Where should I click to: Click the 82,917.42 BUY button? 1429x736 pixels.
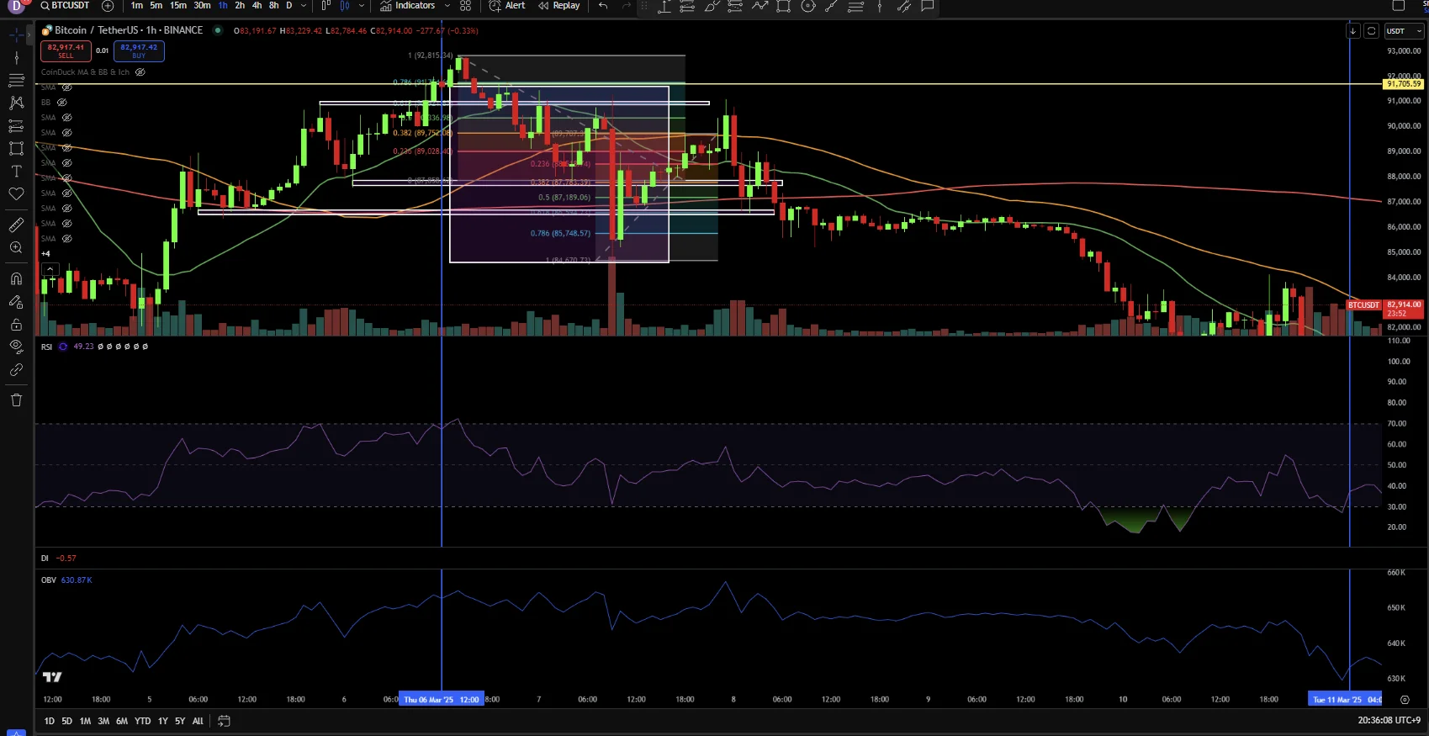pos(139,51)
